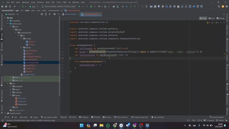Expand the manifests folder
This screenshot has width=229, height=129.
8,21
